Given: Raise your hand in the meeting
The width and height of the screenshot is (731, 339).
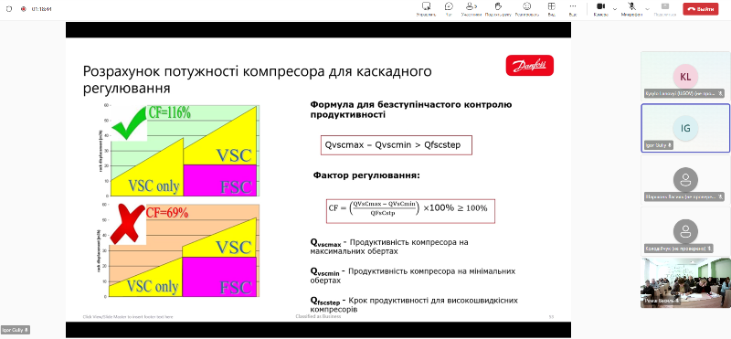Looking at the screenshot, I should tap(498, 9).
